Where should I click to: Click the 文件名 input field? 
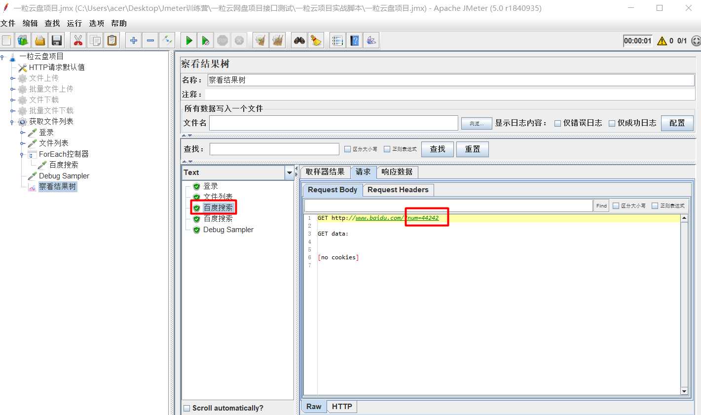coord(333,123)
